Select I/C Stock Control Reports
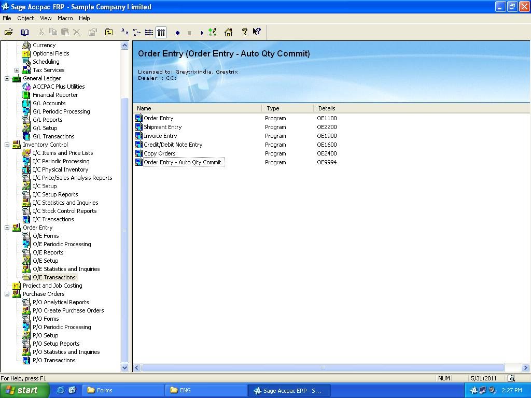The width and height of the screenshot is (531, 398). (x=64, y=211)
